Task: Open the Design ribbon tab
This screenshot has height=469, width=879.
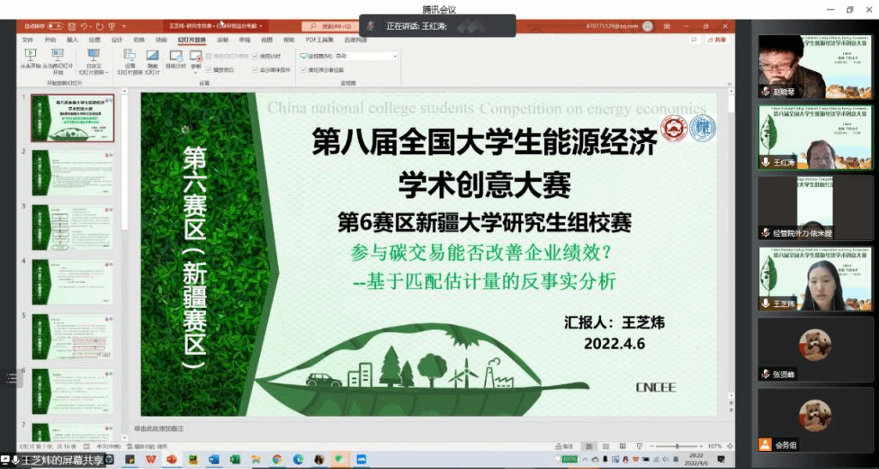Action: click(117, 39)
